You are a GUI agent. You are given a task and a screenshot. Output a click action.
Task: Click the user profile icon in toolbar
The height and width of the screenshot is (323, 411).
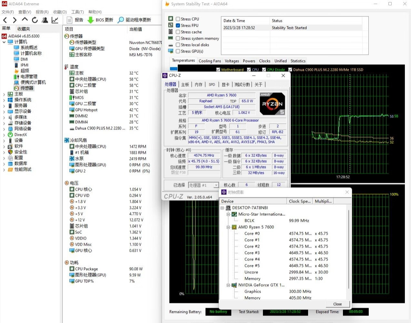point(45,20)
